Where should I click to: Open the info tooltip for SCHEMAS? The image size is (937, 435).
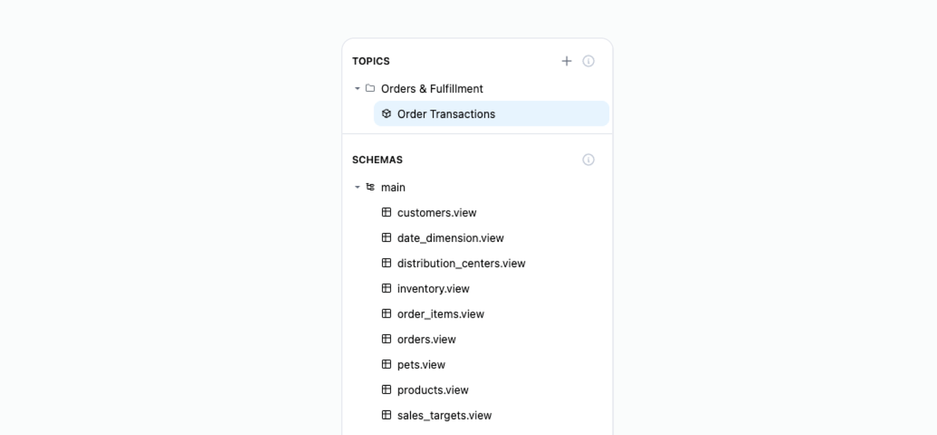click(588, 159)
